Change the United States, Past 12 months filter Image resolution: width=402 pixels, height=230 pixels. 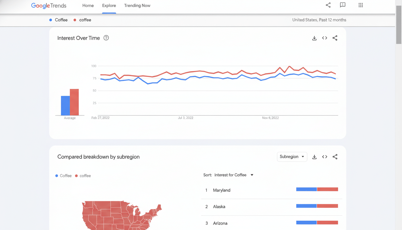(319, 20)
